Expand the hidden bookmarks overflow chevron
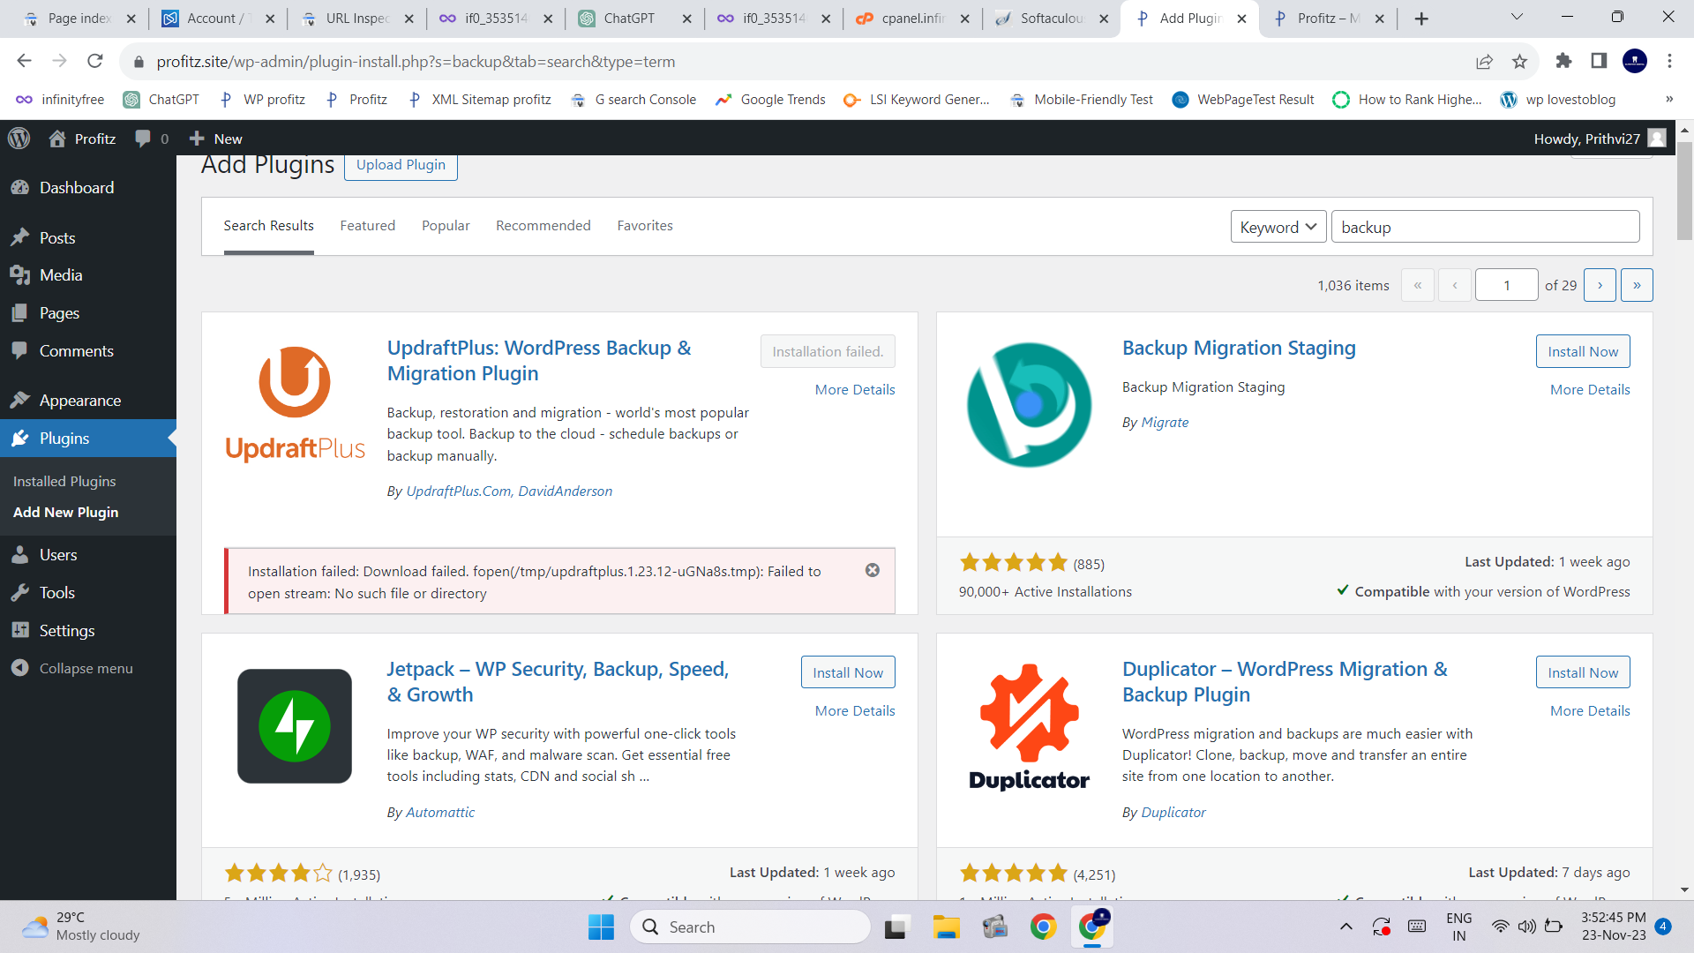Viewport: 1694px width, 953px height. click(1668, 100)
